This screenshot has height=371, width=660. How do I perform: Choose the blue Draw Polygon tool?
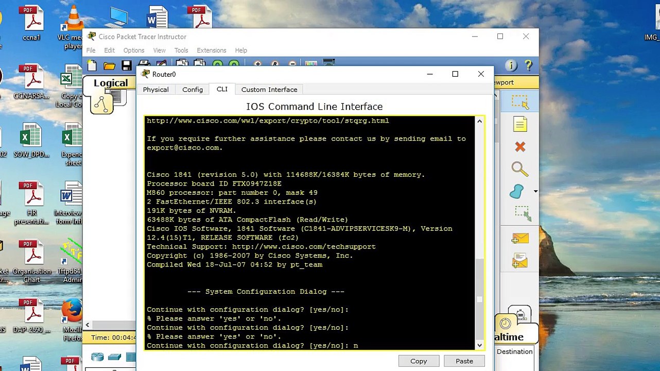517,191
